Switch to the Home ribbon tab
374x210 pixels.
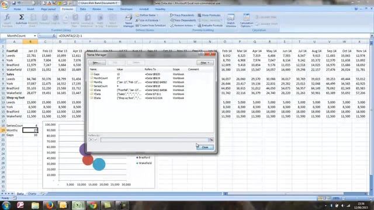point(17,9)
